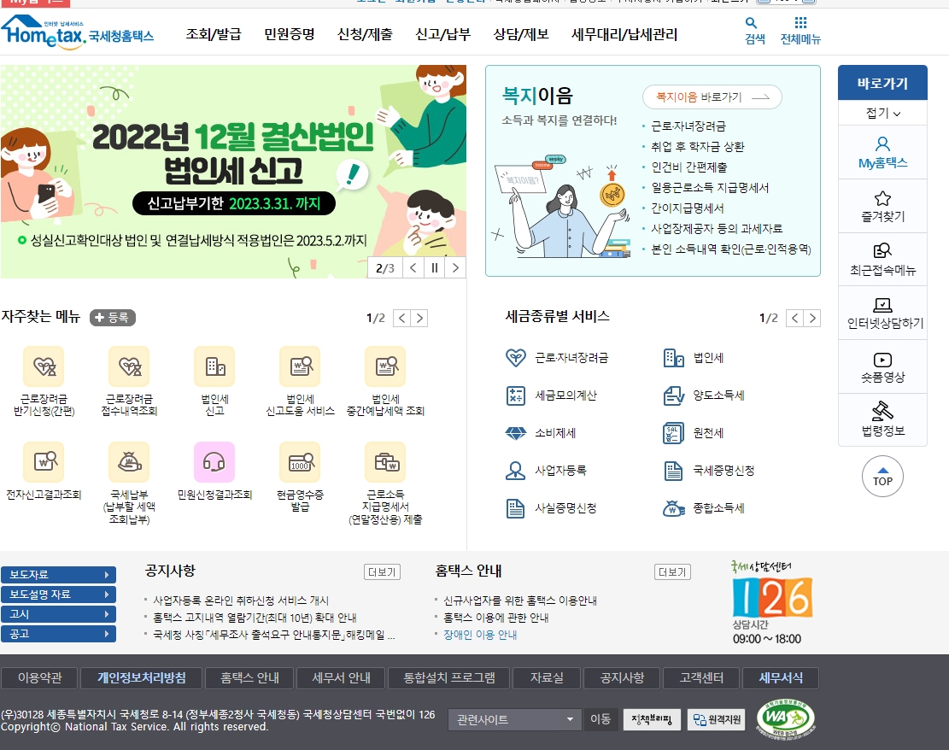Click 더보기 next to 공지사항

pyautogui.click(x=382, y=572)
